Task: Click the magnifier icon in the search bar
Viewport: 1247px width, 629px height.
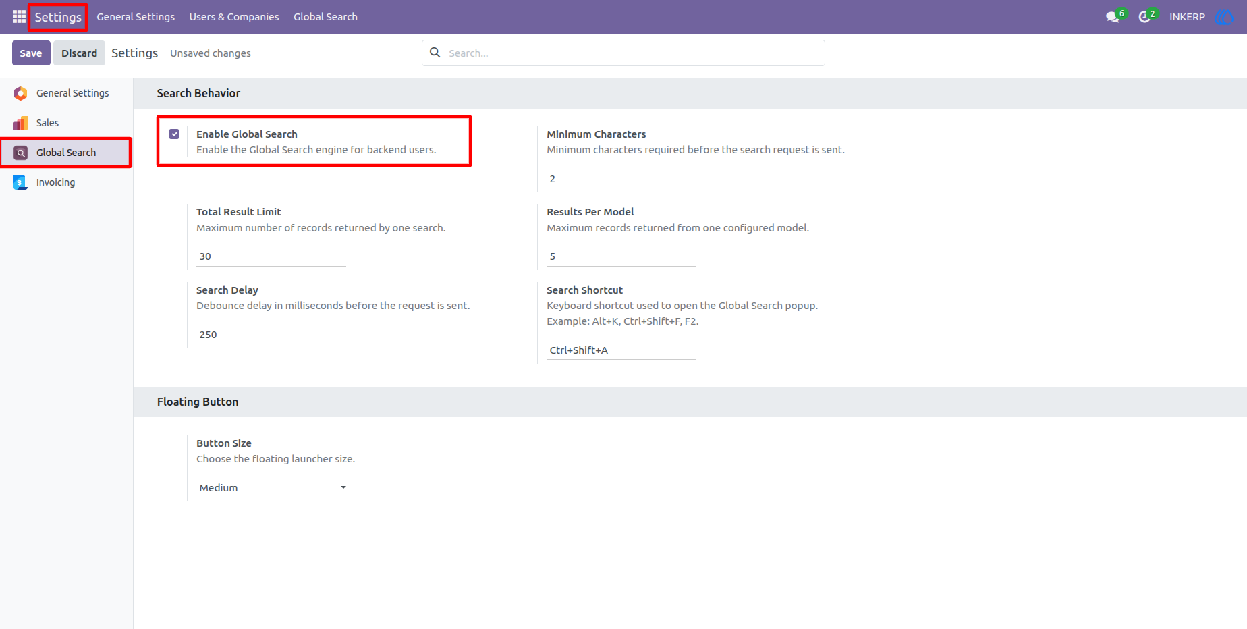Action: (435, 53)
